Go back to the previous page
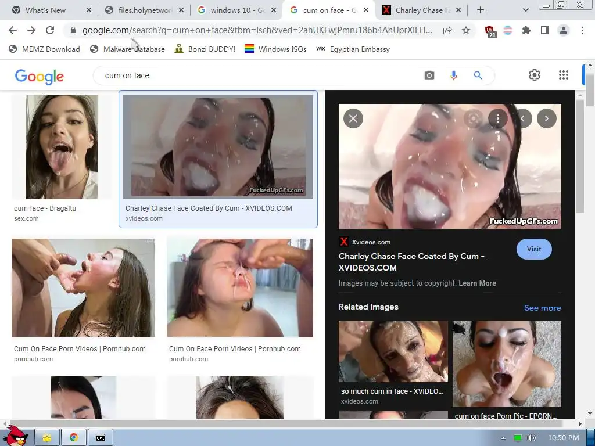The height and width of the screenshot is (446, 595). (x=13, y=30)
